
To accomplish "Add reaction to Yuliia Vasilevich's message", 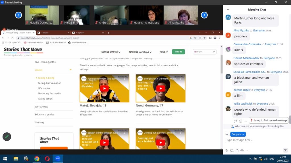I will [x=240, y=121].
